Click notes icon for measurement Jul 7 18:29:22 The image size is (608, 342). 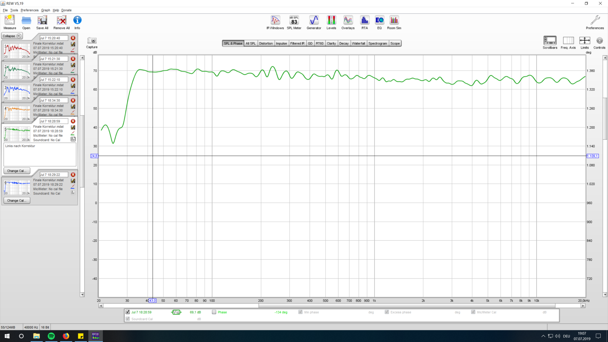pos(73,193)
